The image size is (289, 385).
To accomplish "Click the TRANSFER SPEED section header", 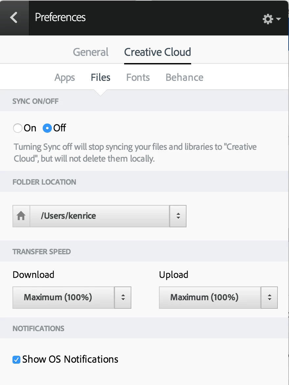I will 41,252.
